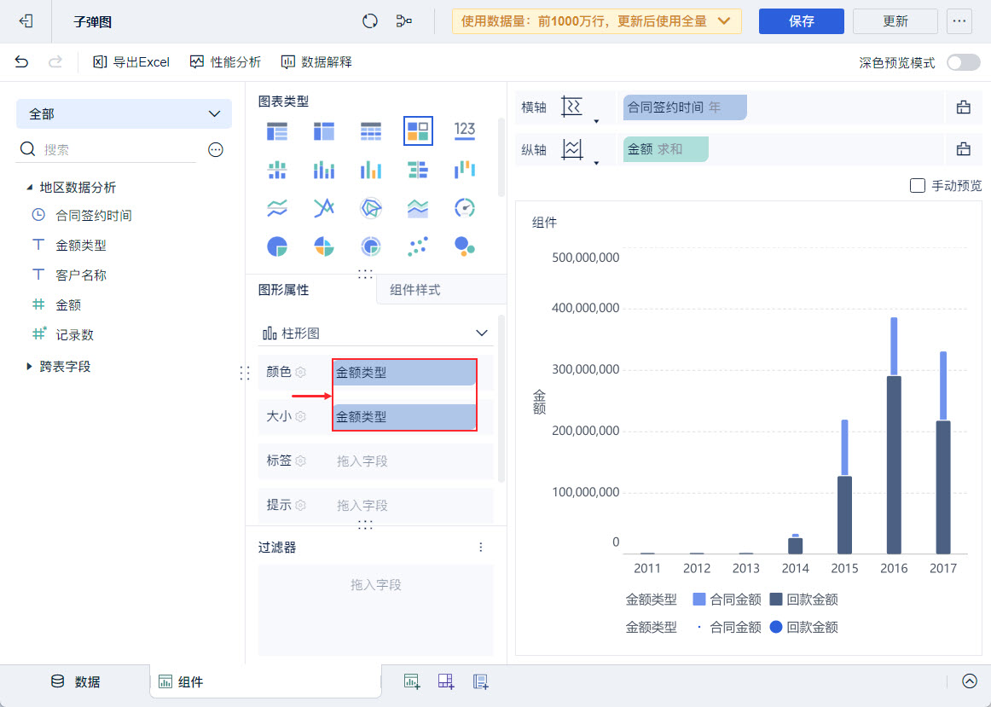
Task: Click the undo arrow in toolbar
Action: (x=21, y=62)
